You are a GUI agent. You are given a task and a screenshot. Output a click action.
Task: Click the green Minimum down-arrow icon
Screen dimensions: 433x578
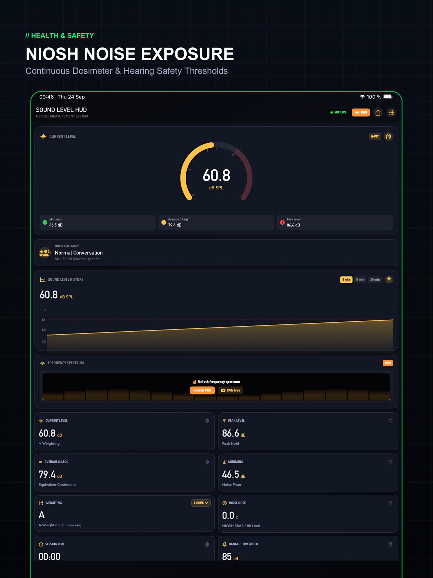click(x=45, y=222)
